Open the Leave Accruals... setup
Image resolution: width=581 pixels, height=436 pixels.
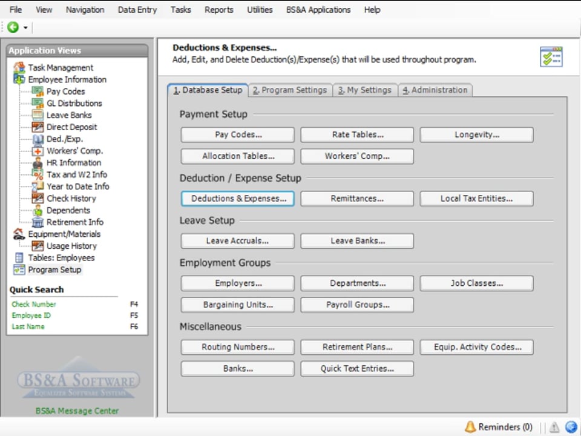238,240
